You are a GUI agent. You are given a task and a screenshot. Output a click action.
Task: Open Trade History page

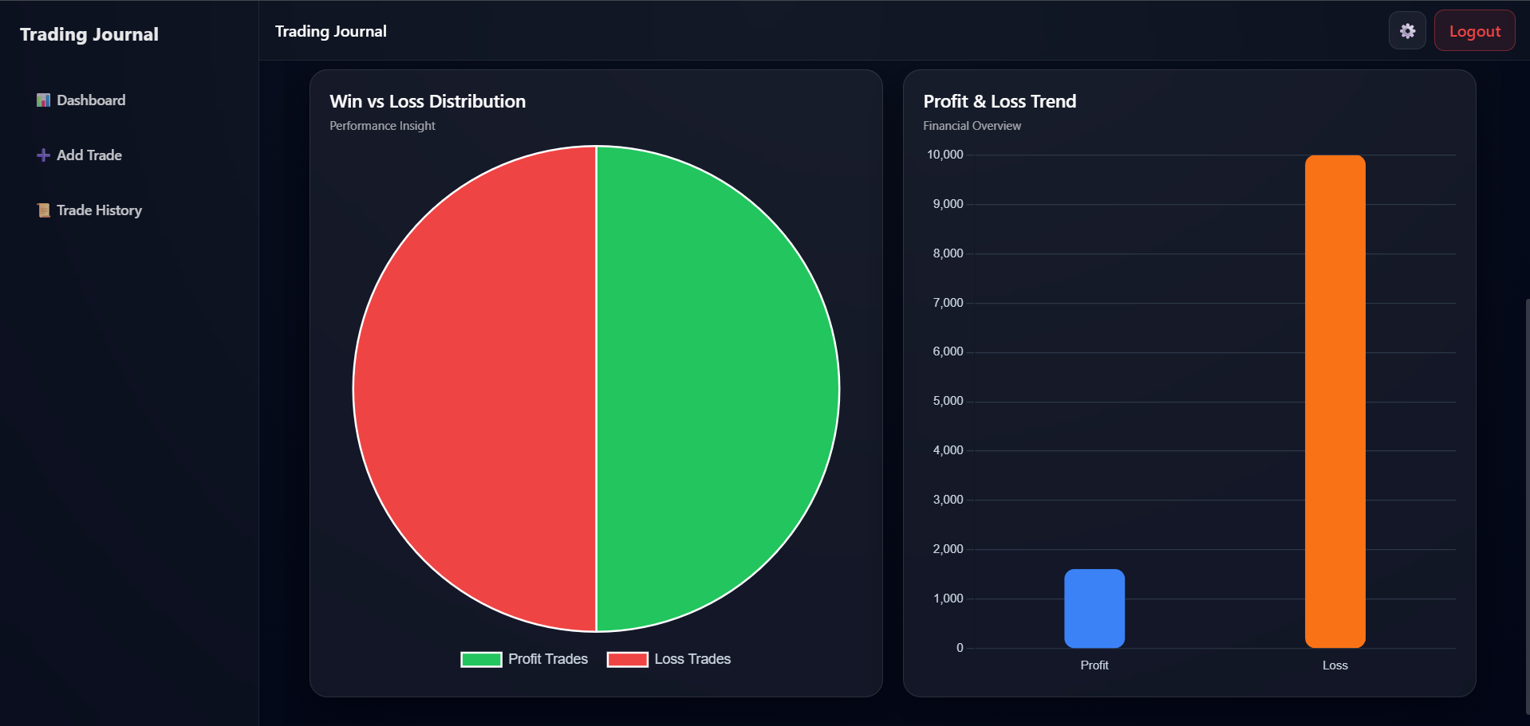click(x=89, y=210)
